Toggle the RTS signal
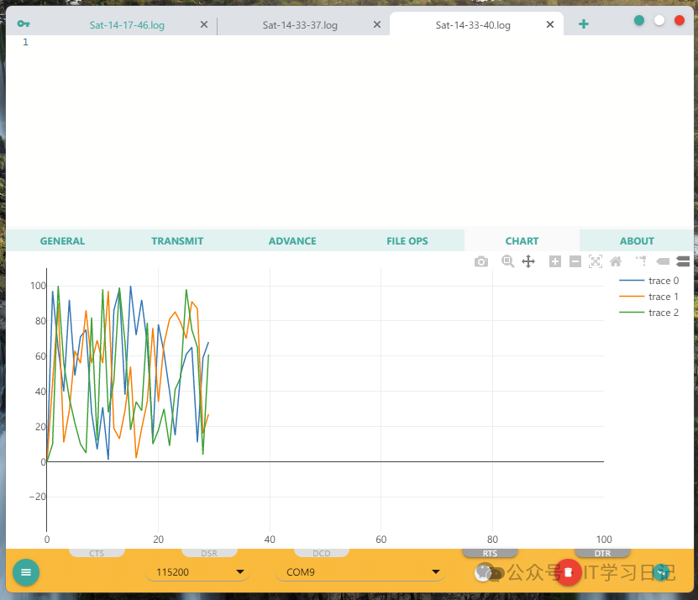The image size is (698, 600). pyautogui.click(x=490, y=553)
